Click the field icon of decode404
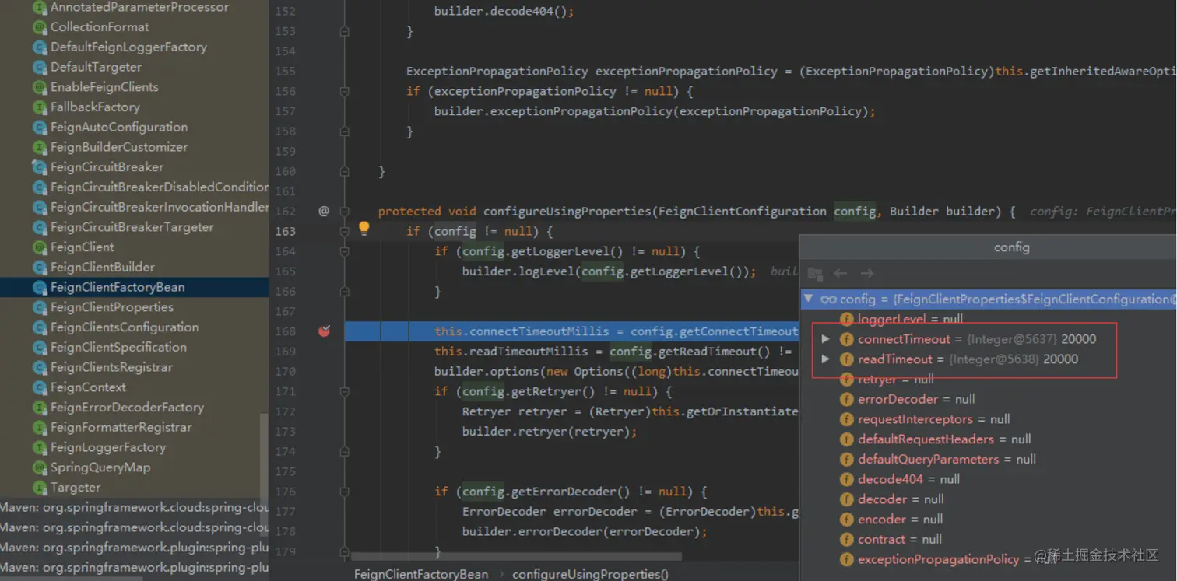The image size is (1177, 581). (847, 479)
